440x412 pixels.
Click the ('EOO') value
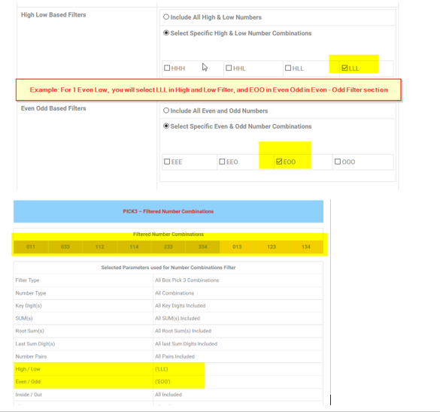162,382
